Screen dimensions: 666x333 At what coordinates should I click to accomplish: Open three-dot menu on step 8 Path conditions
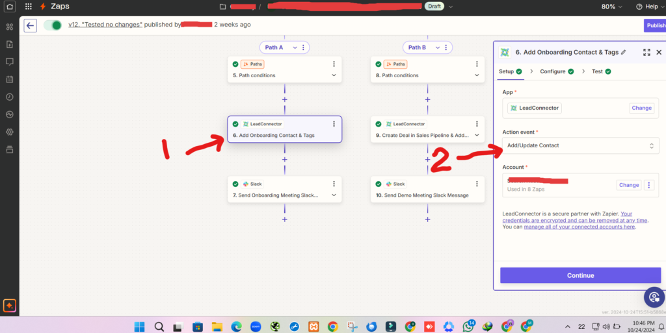click(x=477, y=64)
